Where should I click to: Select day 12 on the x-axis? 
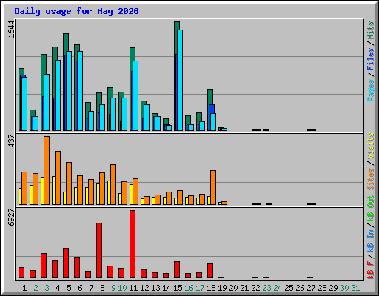pos(144,288)
